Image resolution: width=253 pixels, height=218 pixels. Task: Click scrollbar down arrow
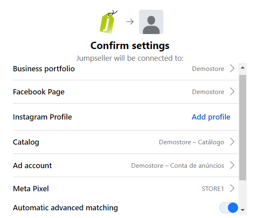pyautogui.click(x=243, y=210)
